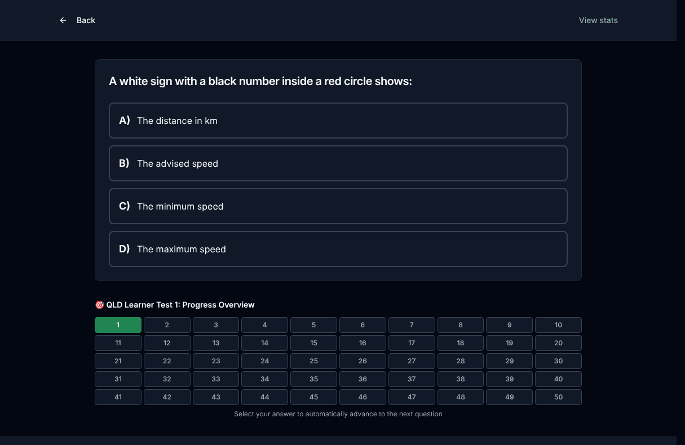Go to question 16 in the grid
Screen dimensions: 685x445
pos(363,343)
